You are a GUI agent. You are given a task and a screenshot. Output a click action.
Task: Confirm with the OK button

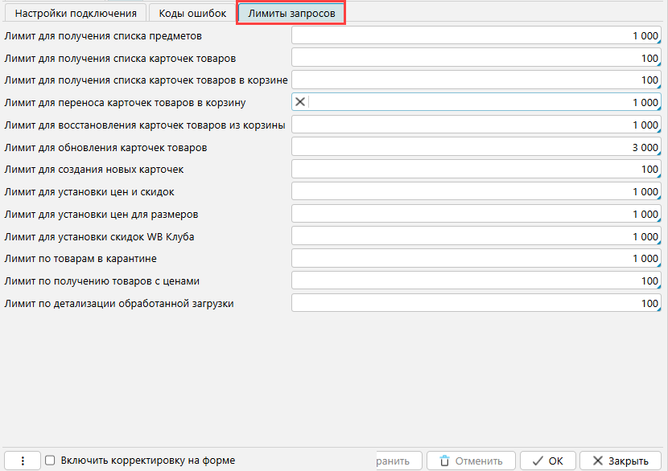click(x=548, y=461)
